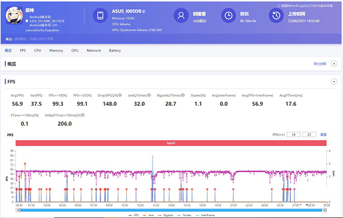
Task: Open the Battery tab
Action: point(115,50)
